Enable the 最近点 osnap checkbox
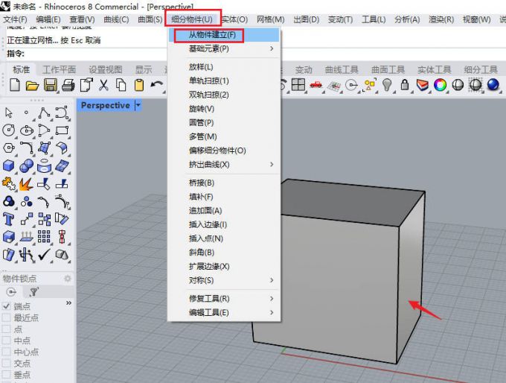Viewport: 506px width, 383px height. (6, 317)
